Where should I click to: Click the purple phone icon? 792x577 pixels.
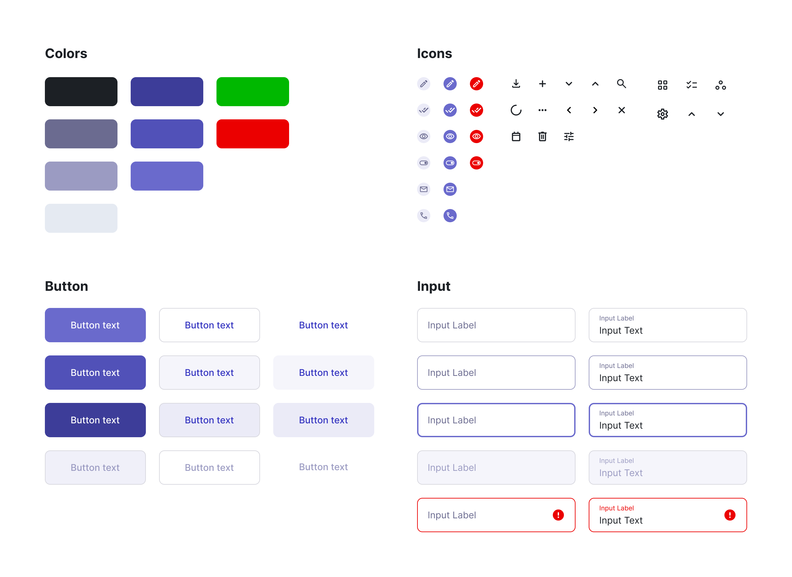450,216
